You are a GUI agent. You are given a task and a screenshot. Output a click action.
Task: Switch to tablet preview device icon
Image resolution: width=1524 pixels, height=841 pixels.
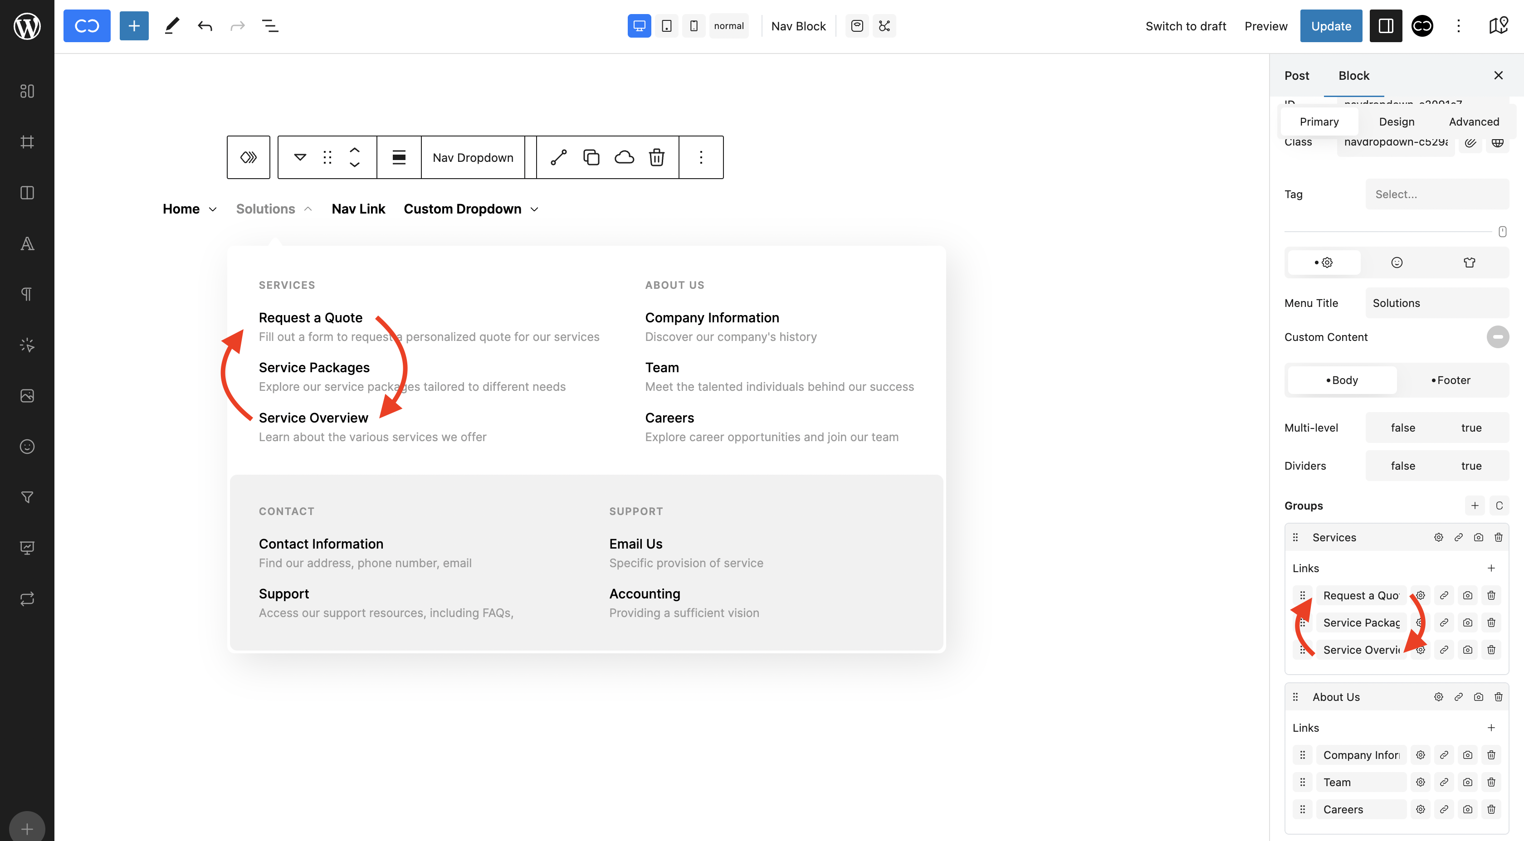pyautogui.click(x=666, y=26)
